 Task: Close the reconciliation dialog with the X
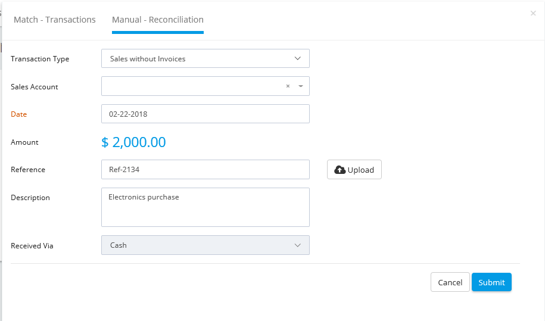point(533,13)
